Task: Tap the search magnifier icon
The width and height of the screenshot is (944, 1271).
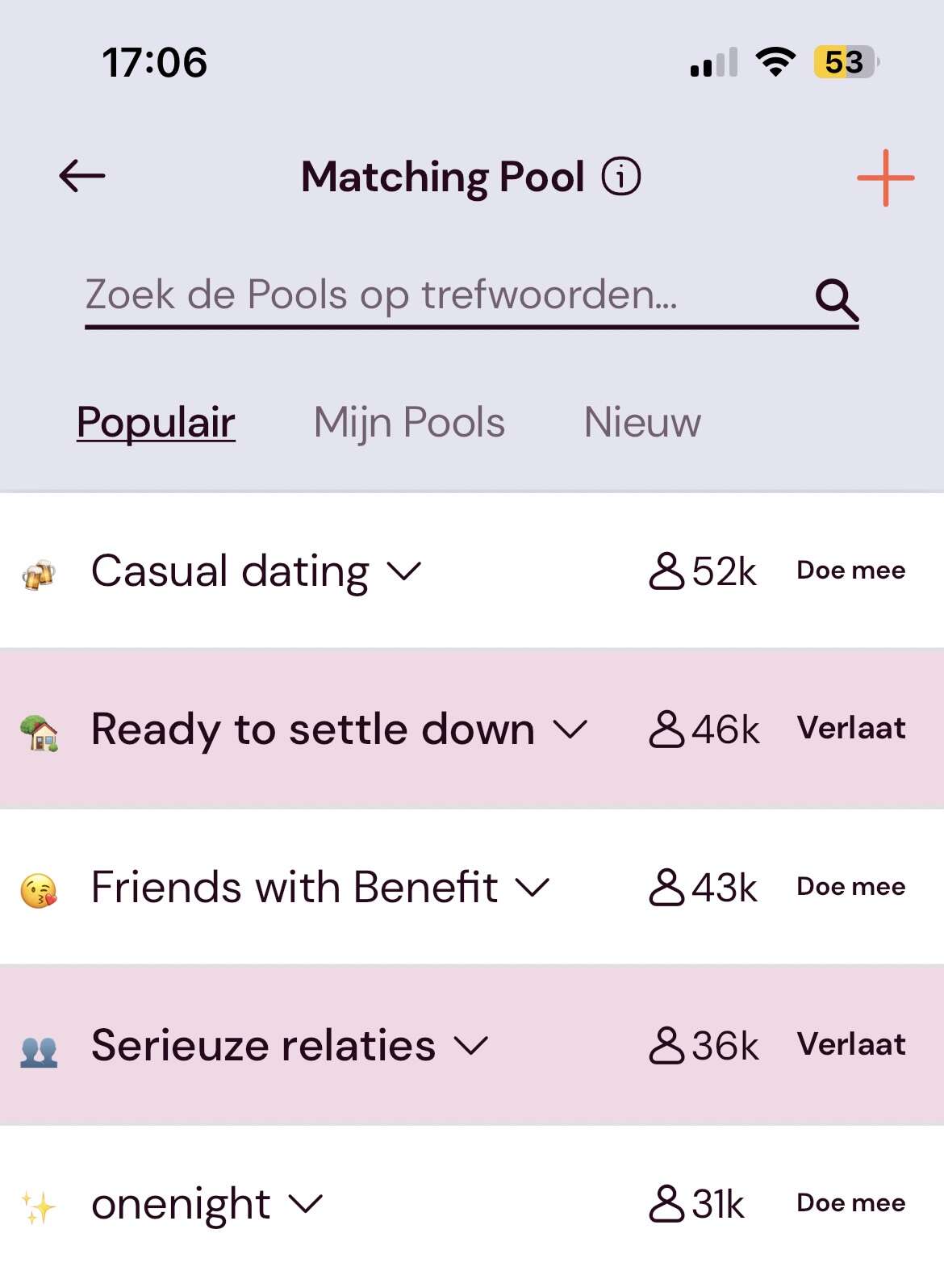Action: 837,300
